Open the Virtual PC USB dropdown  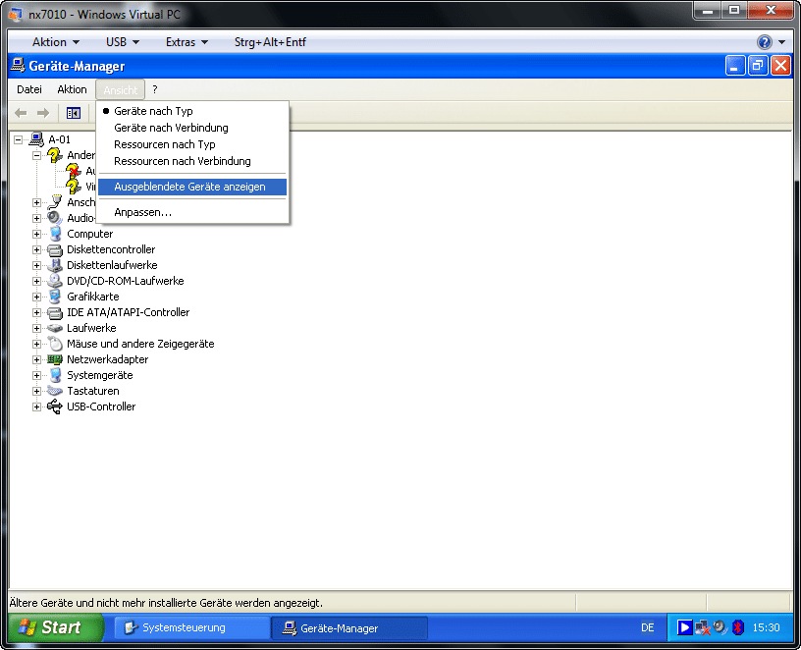pyautogui.click(x=122, y=42)
